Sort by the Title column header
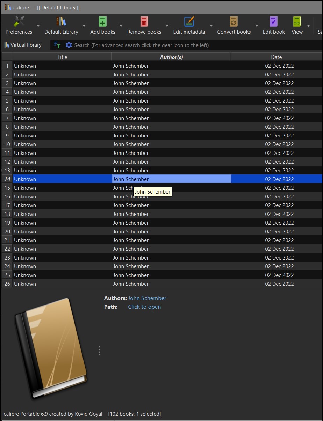This screenshot has height=421, width=323. coord(62,57)
